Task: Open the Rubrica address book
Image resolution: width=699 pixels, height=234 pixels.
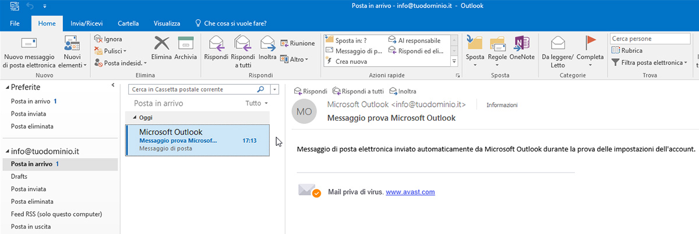Action: pos(627,51)
